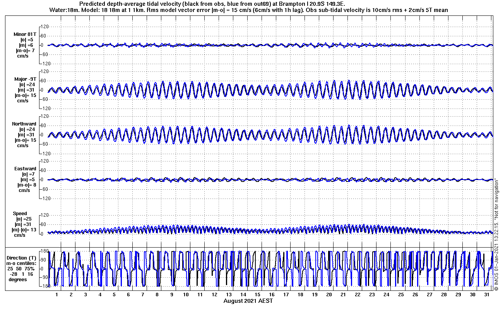Click "|m| =5" in the Eastward panel

(x=27, y=180)
